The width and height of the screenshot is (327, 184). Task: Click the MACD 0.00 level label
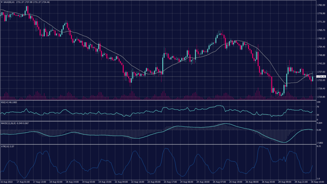pos(319,130)
